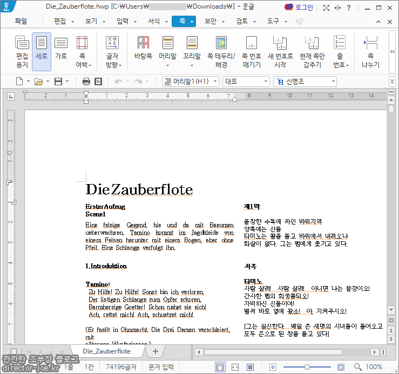Expand the format toolbar overflow chevron

pyautogui.click(x=392, y=81)
